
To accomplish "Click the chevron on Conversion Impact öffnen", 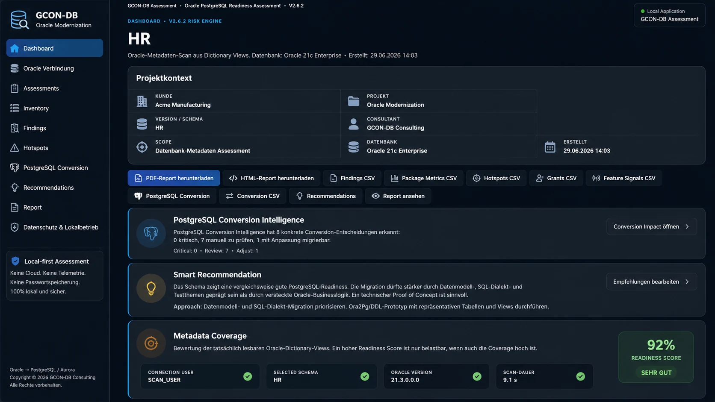I will (x=687, y=227).
